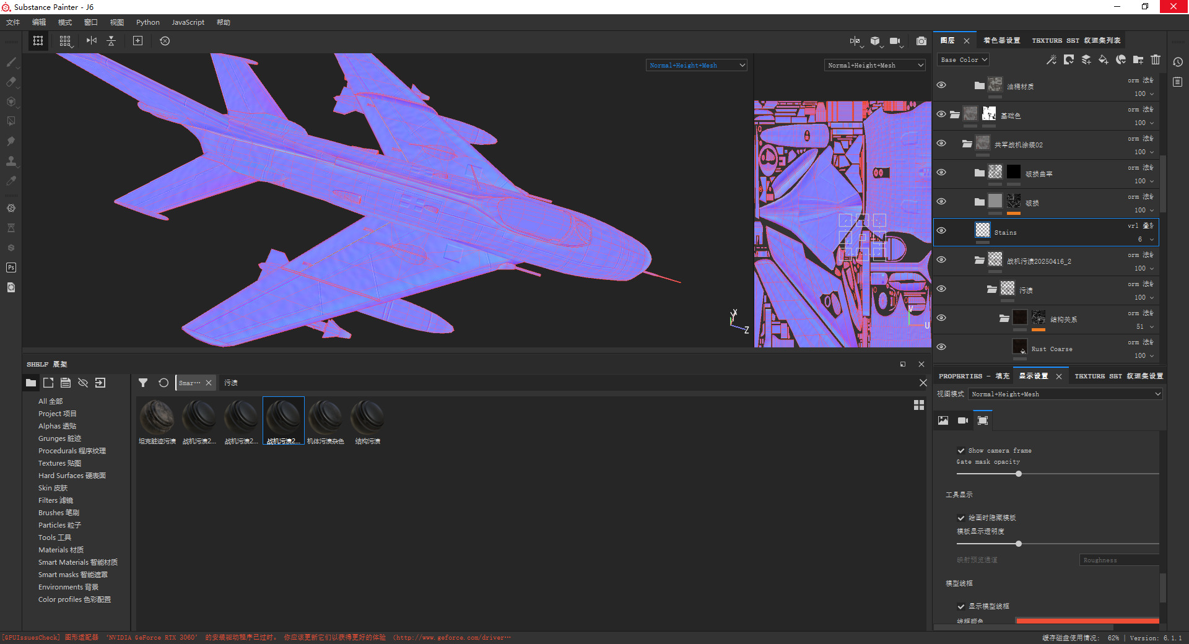Screen dimensions: 1189x644
Task: Select the Polygon Fill tool in left toolbar
Action: (11, 121)
